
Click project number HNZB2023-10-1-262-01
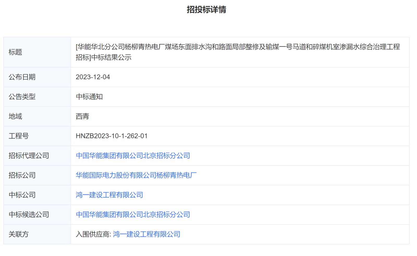point(112,136)
